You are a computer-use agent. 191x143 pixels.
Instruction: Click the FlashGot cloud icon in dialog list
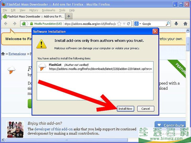click(42, 67)
